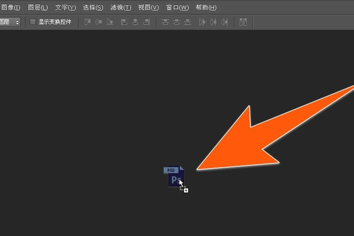Click the Align Horizontal Centers icon
Image resolution: width=354 pixels, height=236 pixels.
(135, 22)
